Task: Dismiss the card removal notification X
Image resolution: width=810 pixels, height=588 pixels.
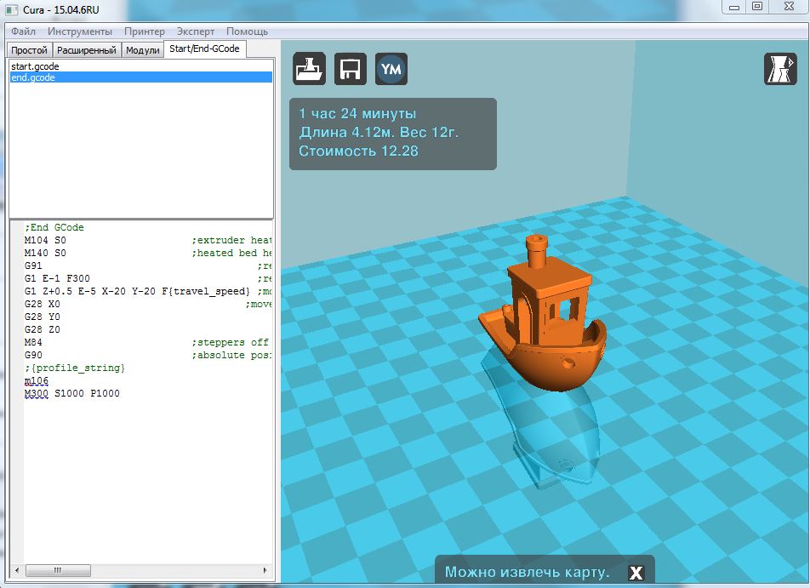Action: coord(636,573)
